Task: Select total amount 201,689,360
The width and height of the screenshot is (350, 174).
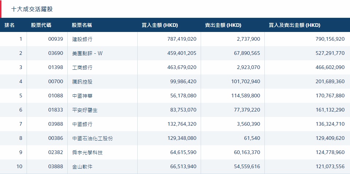Action: [x=330, y=82]
